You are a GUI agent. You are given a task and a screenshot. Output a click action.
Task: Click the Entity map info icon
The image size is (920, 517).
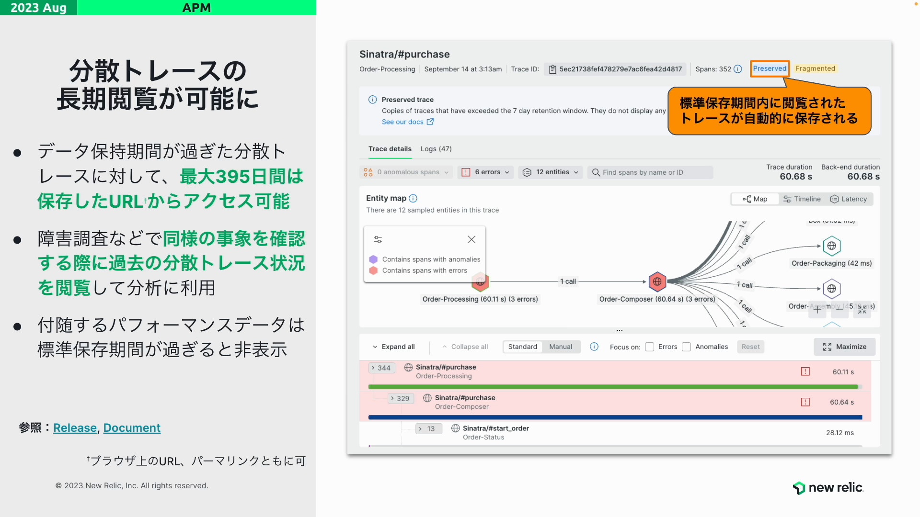pyautogui.click(x=413, y=198)
